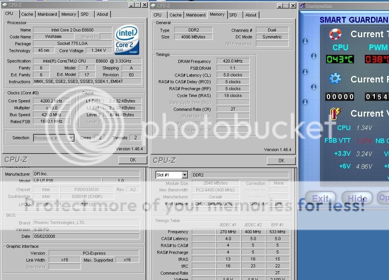Image resolution: width=389 pixels, height=280 pixels.
Task: Click the DRAM Frequency value field
Action: 233,61
